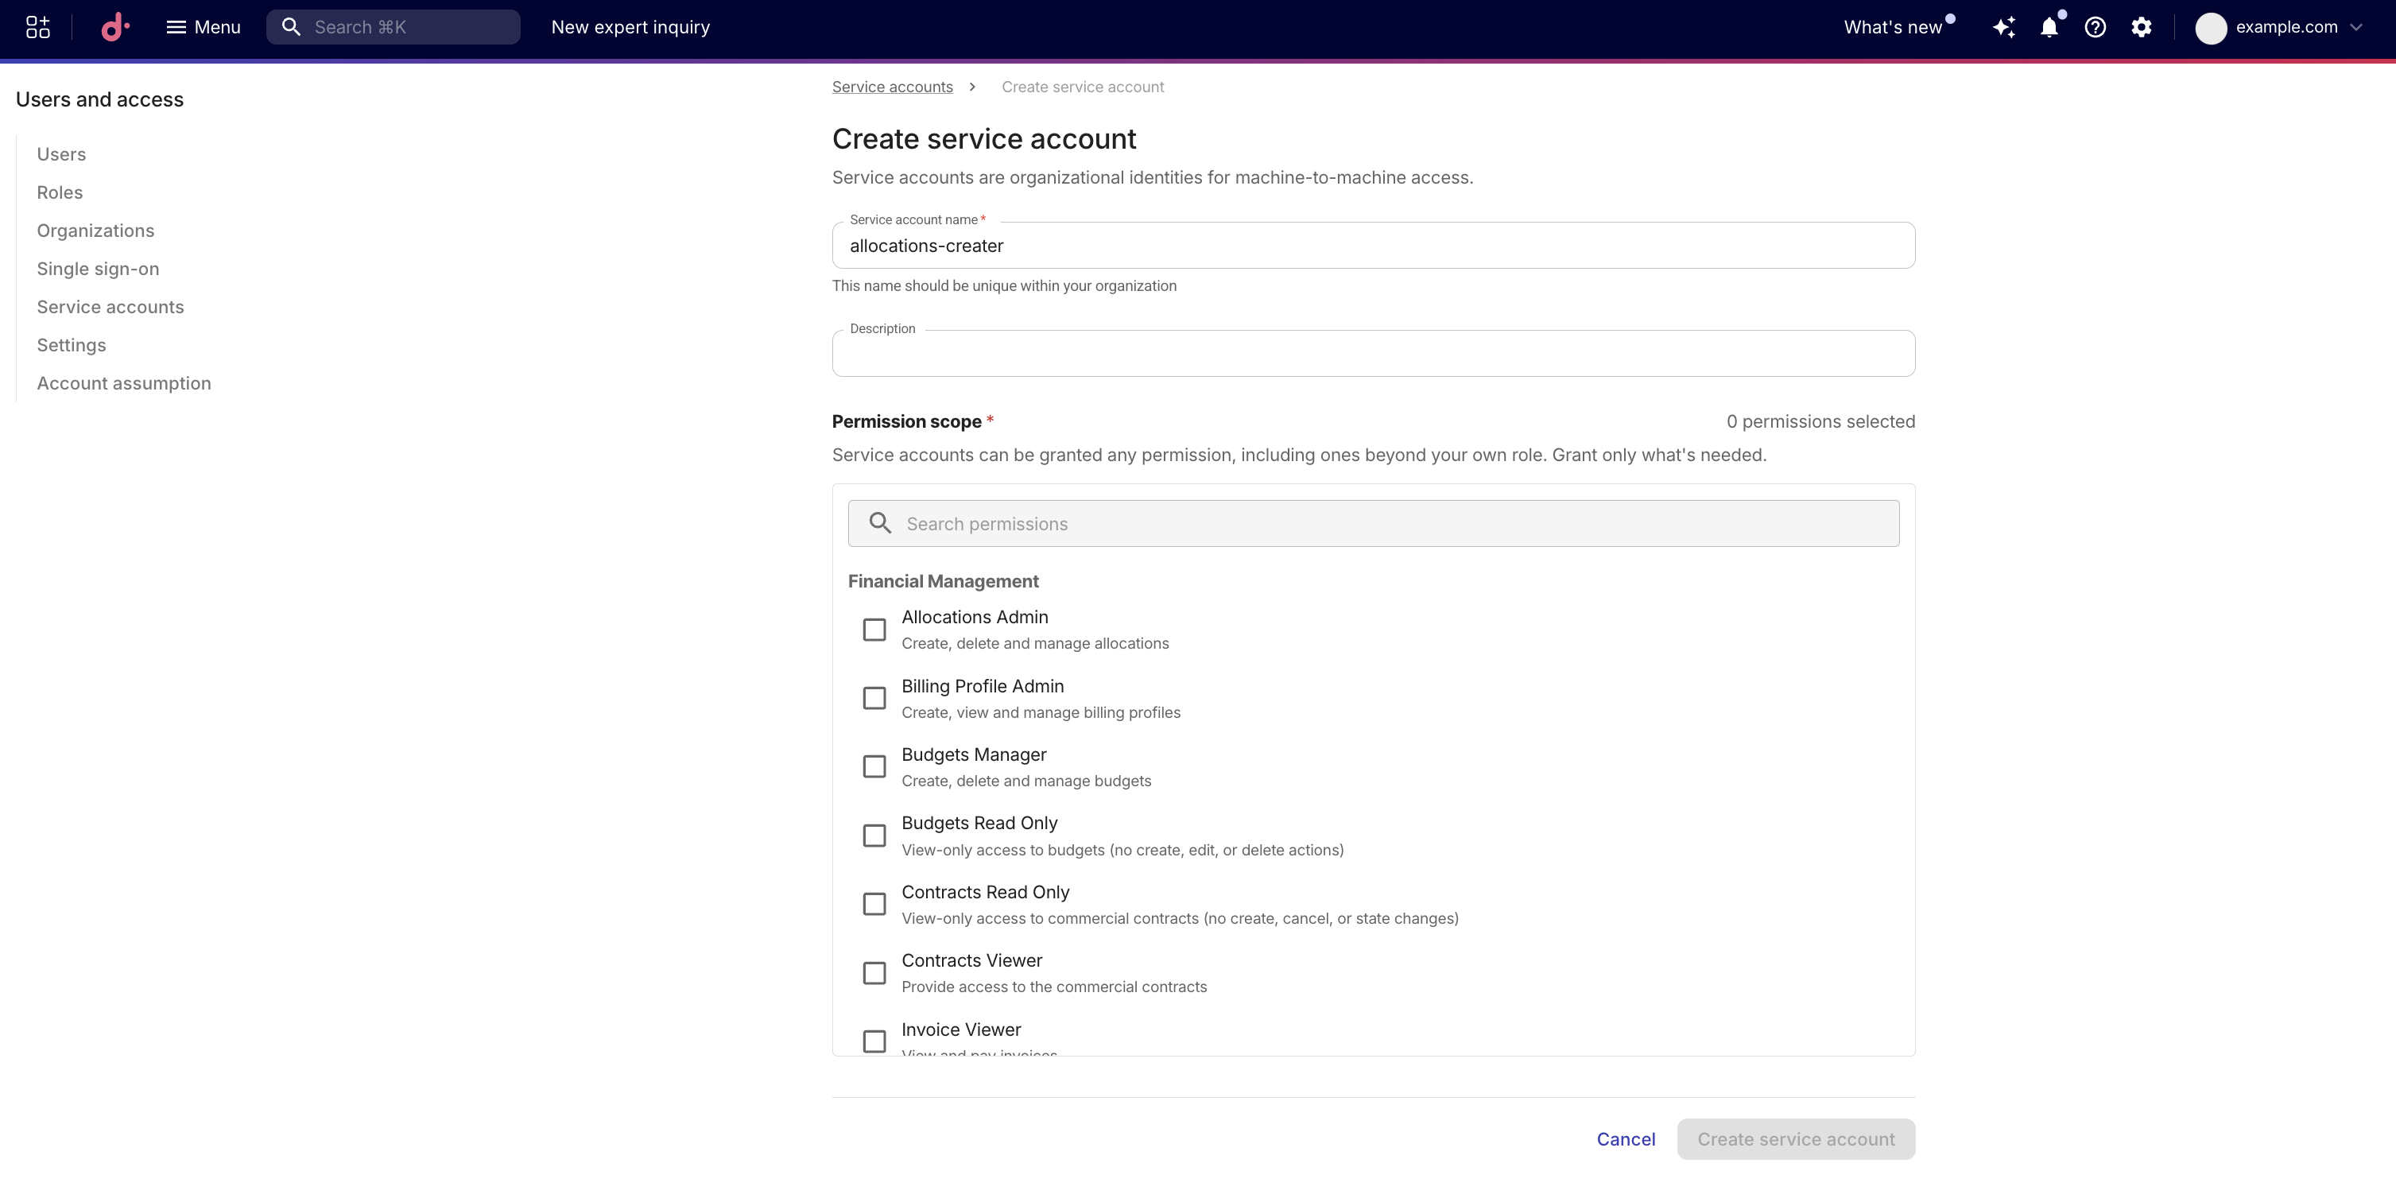Check the Invoice Viewer checkbox

click(874, 1041)
